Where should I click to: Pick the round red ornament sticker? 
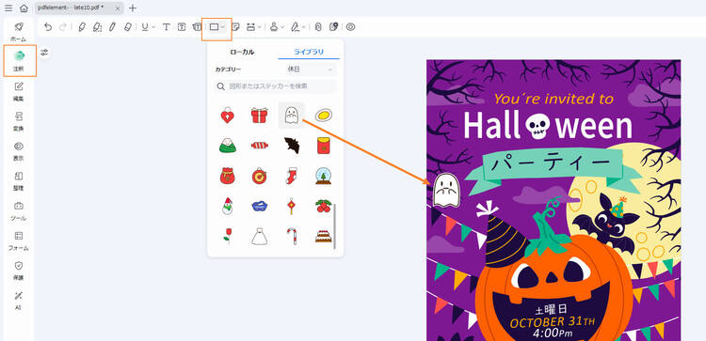260,176
